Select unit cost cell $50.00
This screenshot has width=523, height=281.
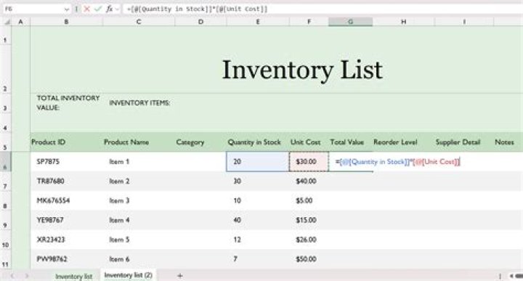(x=309, y=259)
